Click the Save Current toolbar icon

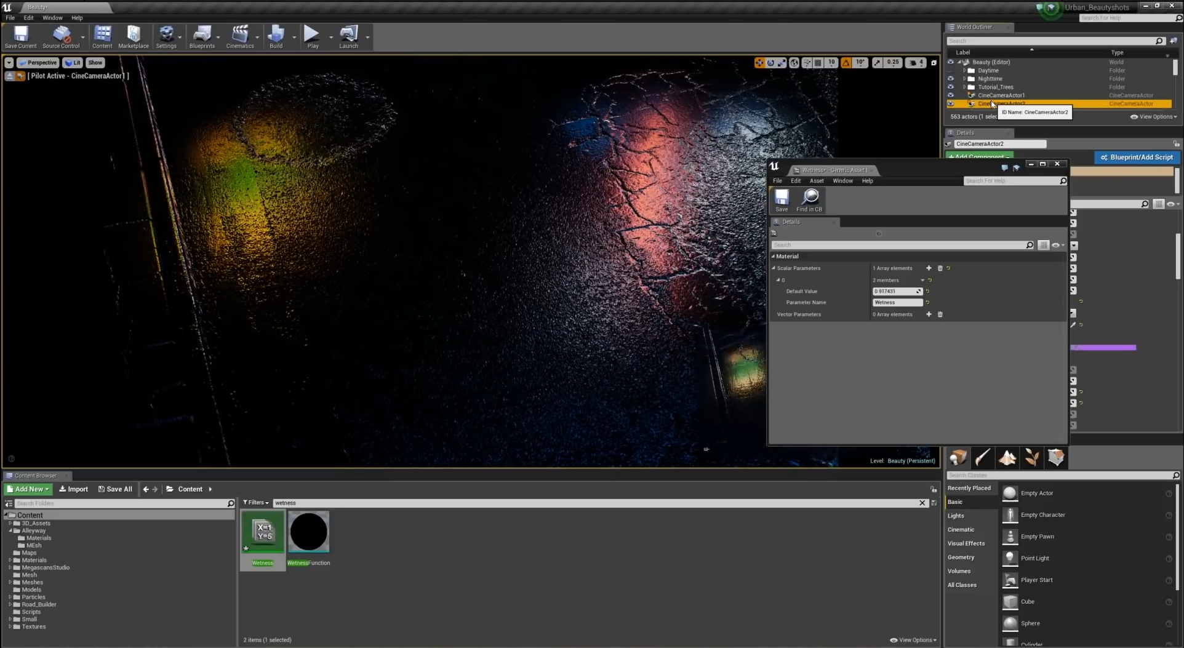point(20,37)
